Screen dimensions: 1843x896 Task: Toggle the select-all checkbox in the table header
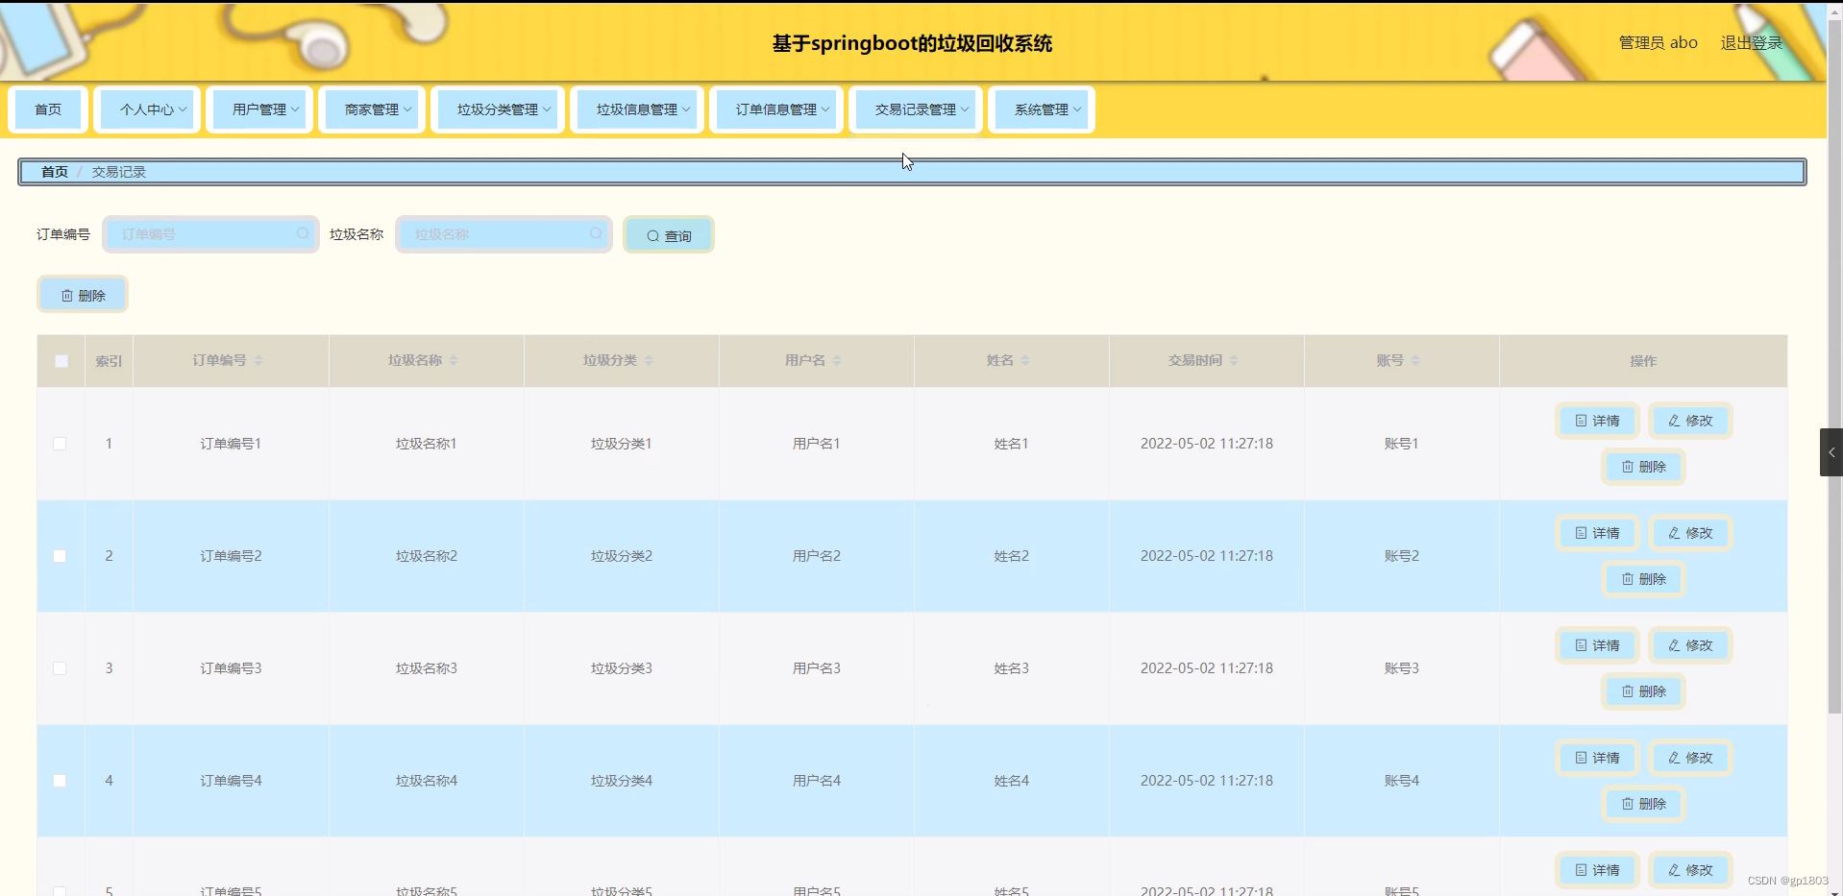tap(61, 360)
